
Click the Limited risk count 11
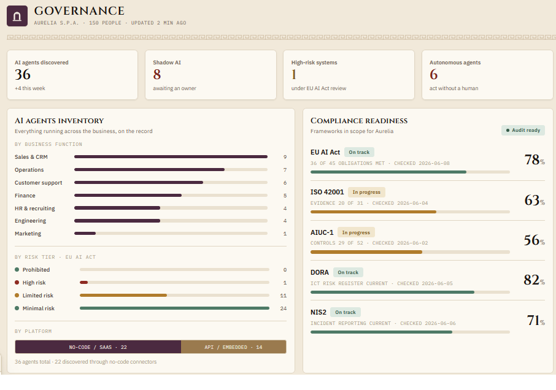click(x=283, y=296)
